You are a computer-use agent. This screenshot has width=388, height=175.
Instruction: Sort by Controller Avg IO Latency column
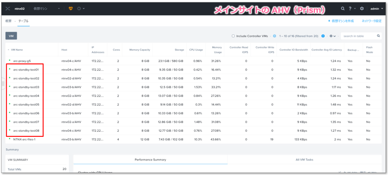coord(327,50)
